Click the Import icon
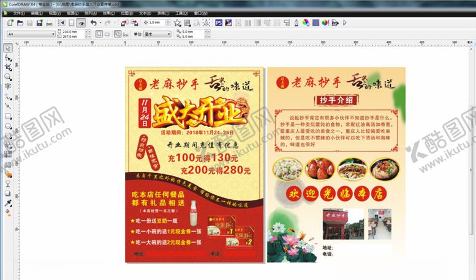 click(124, 23)
